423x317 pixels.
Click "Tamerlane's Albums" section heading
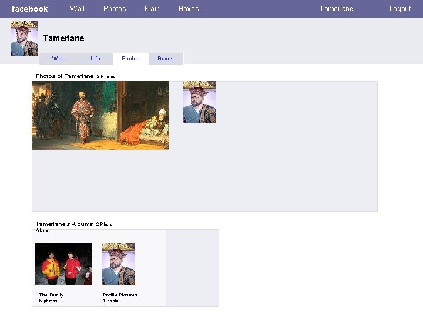[64, 224]
